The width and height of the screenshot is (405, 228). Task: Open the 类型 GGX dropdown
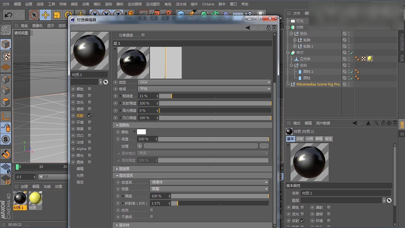pos(205,82)
